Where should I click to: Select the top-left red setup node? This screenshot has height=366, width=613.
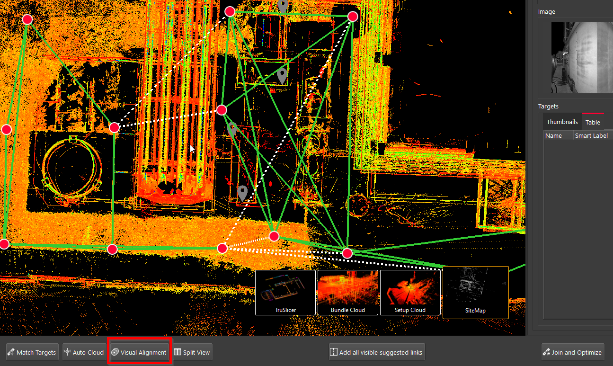pyautogui.click(x=27, y=19)
